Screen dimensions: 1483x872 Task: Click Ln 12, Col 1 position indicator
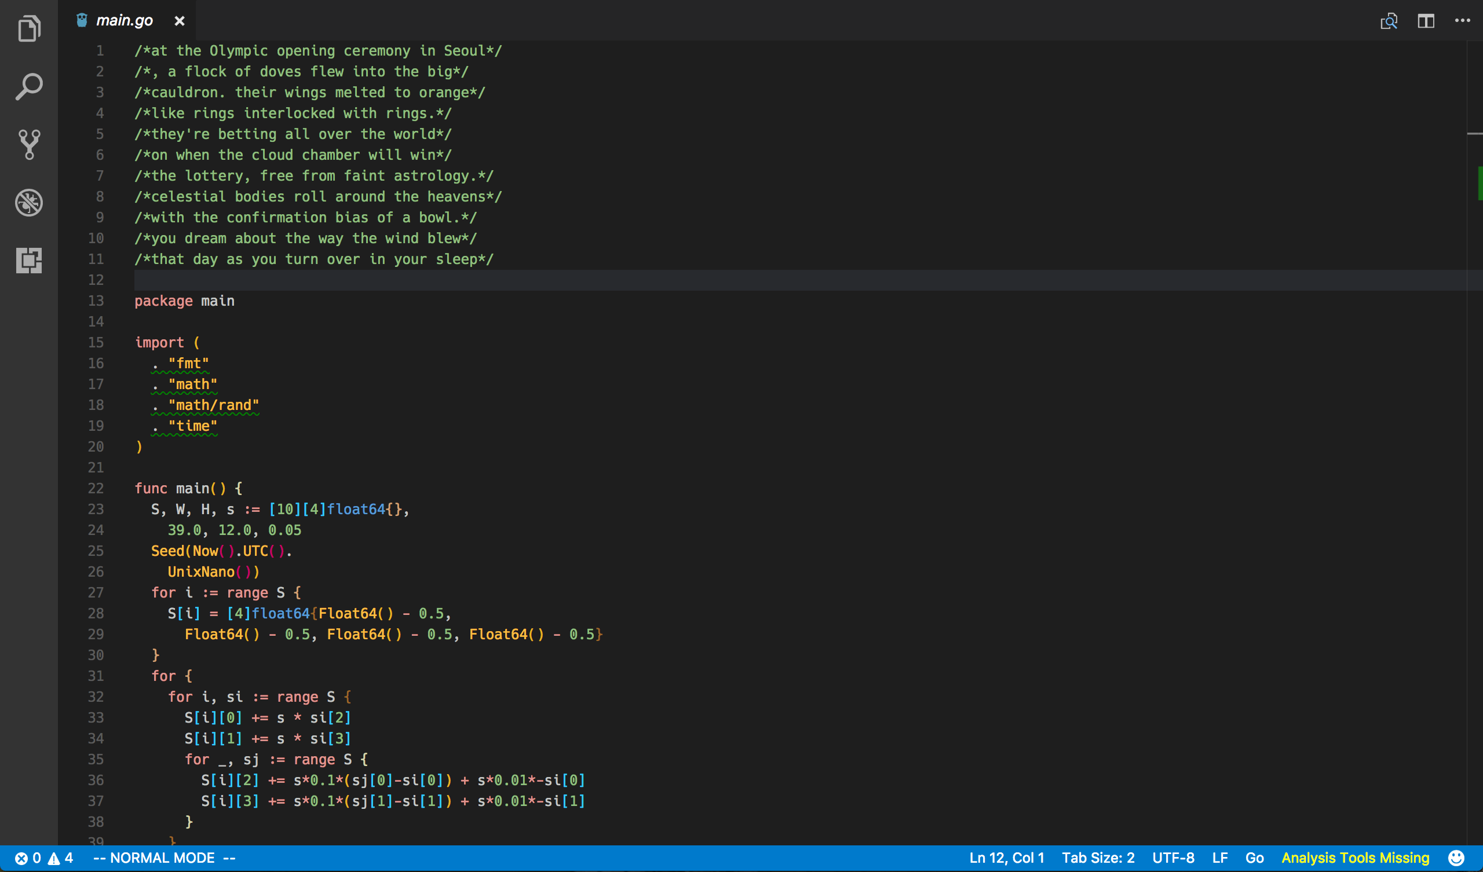point(1006,858)
